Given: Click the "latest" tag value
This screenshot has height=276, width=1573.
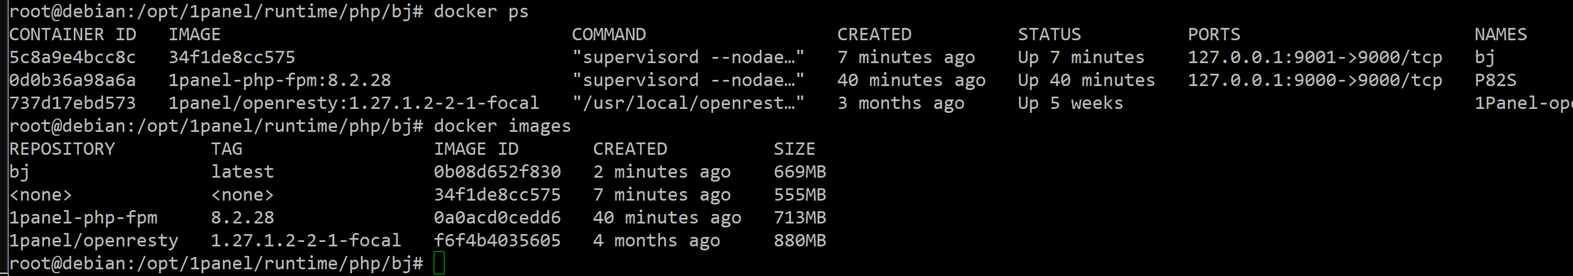Looking at the screenshot, I should click(243, 172).
